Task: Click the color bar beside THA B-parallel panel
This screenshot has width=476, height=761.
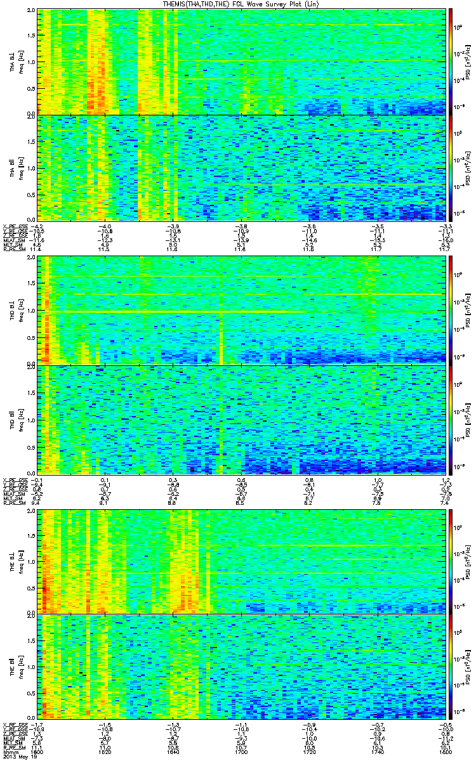Action: click(451, 167)
